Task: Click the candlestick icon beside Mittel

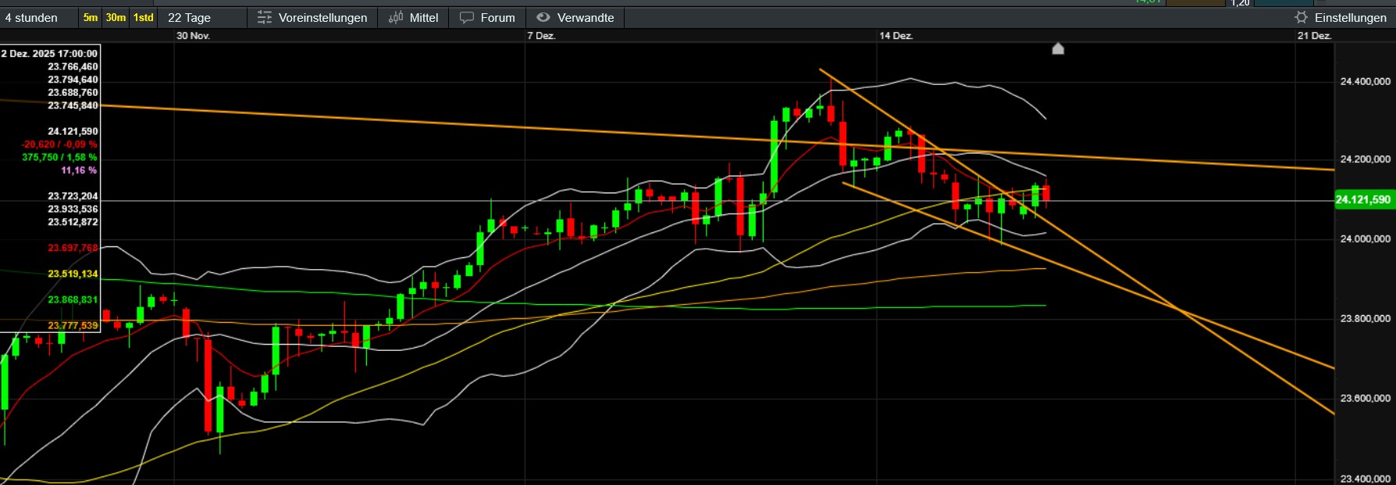Action: pyautogui.click(x=396, y=17)
